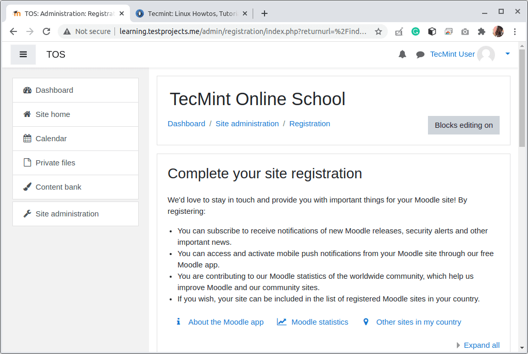The width and height of the screenshot is (528, 354).
Task: Open the Grammarly extension icon
Action: point(416,31)
